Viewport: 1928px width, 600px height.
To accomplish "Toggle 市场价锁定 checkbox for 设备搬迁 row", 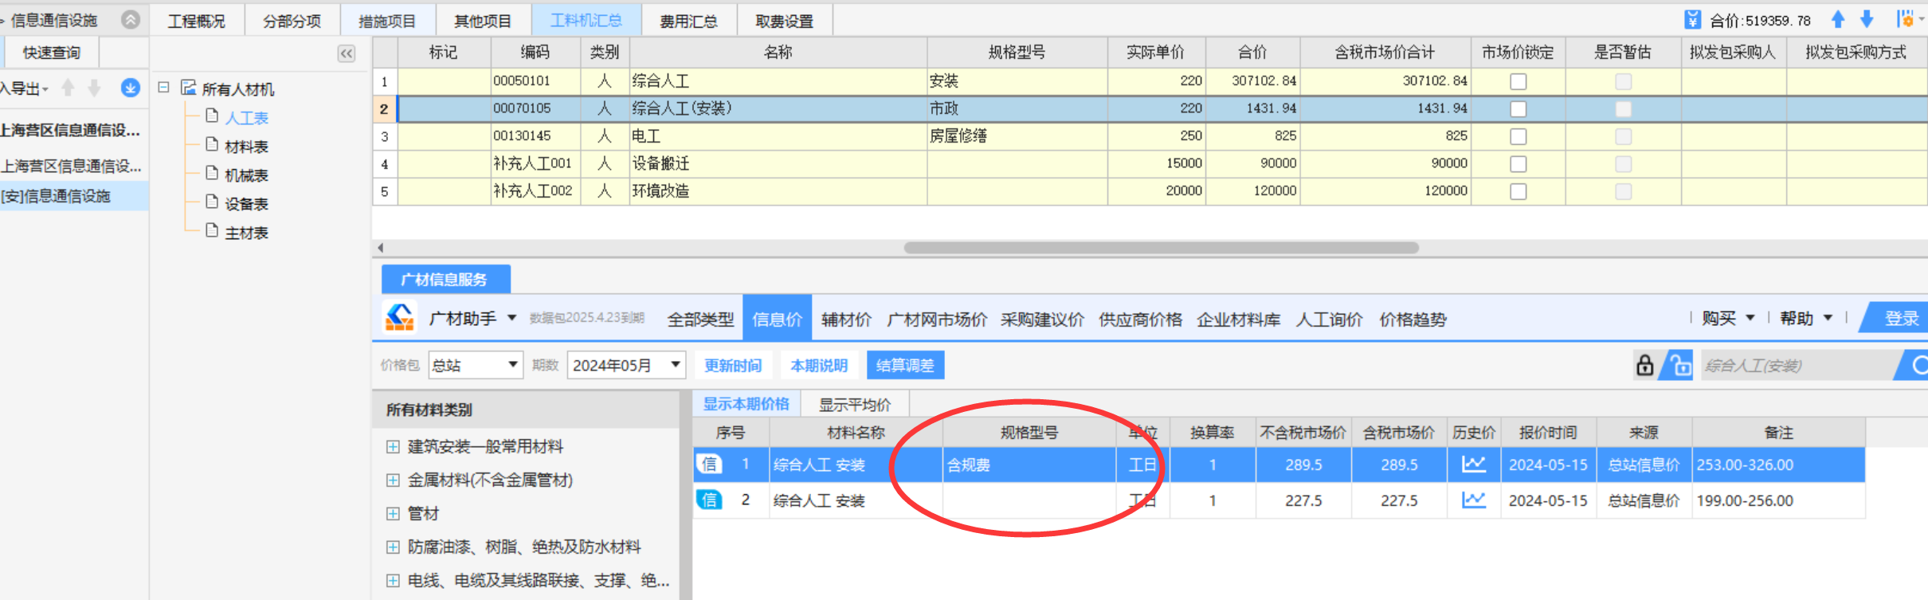I will [x=1518, y=164].
